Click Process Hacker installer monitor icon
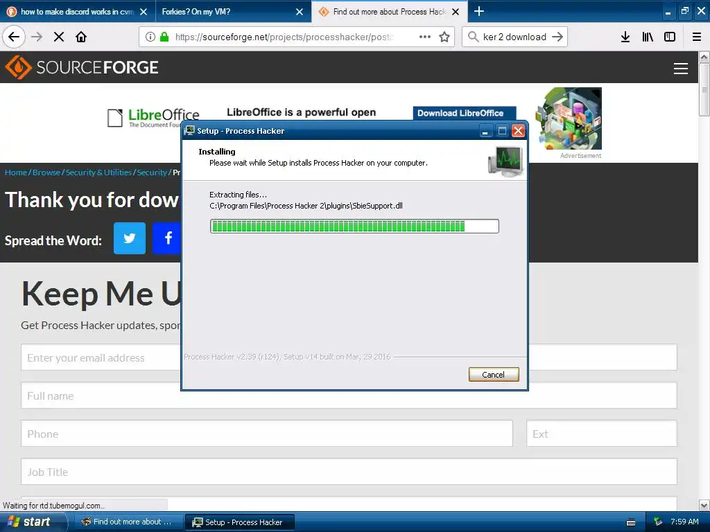Image resolution: width=710 pixels, height=532 pixels. pyautogui.click(x=505, y=161)
